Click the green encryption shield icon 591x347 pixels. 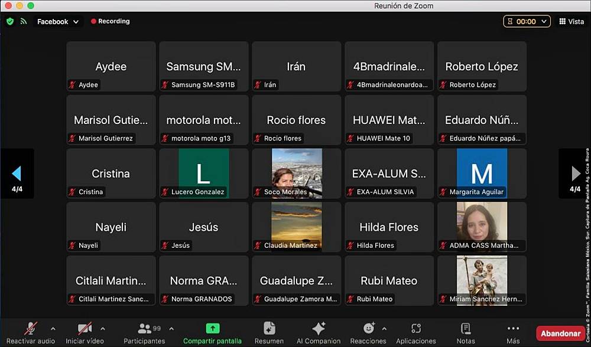click(x=10, y=21)
